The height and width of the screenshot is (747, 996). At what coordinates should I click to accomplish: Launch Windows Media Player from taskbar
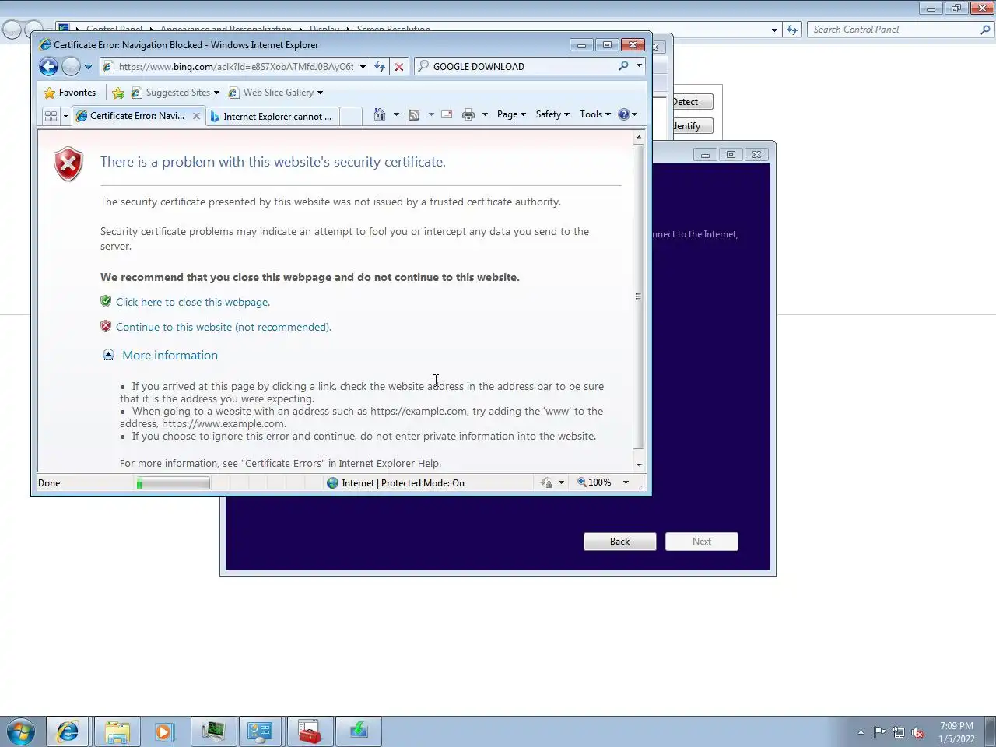164,731
